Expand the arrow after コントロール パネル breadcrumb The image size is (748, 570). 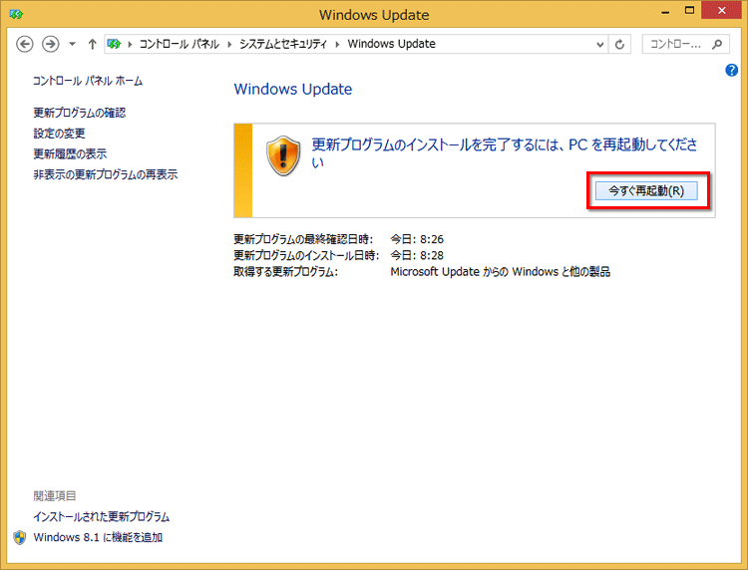(229, 44)
